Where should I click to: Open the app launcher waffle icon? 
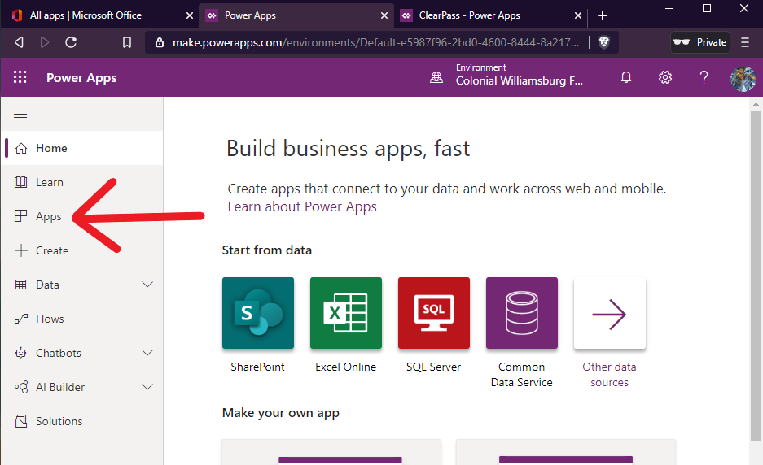tap(20, 76)
